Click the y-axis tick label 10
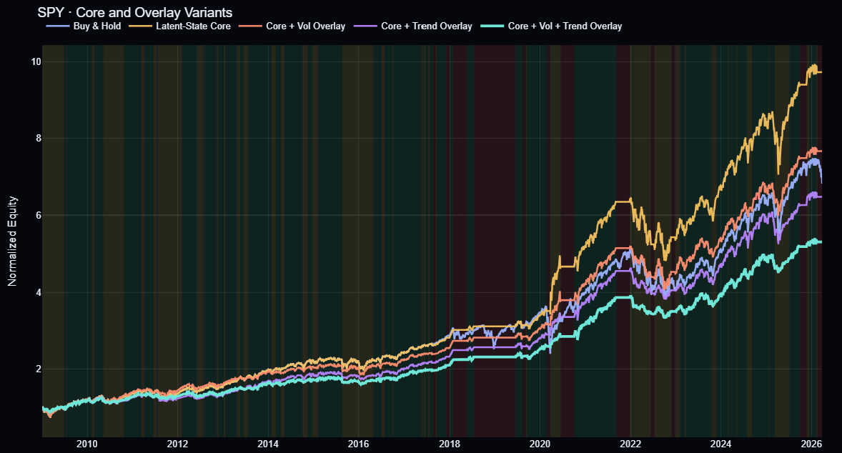 point(35,61)
